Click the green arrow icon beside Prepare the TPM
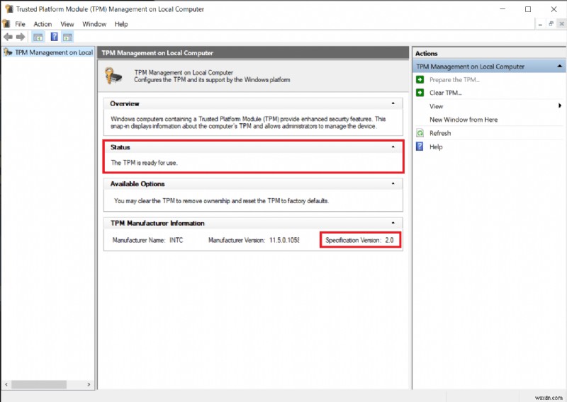This screenshot has height=402, width=567. tap(420, 79)
